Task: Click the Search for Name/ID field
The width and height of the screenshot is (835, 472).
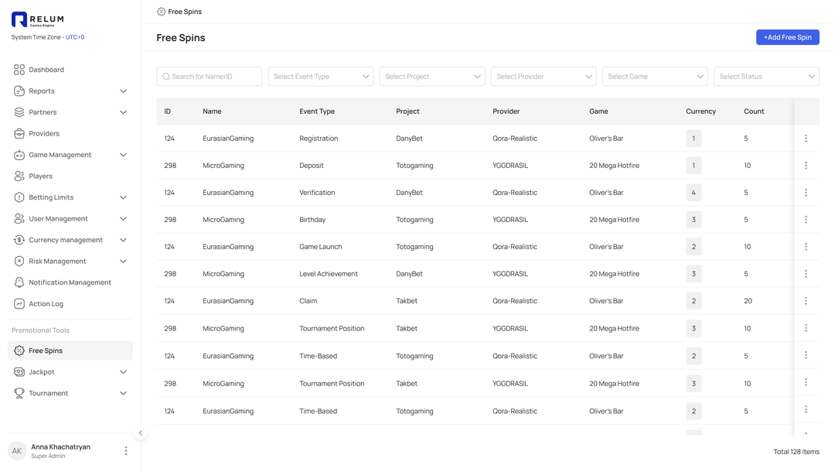Action: pyautogui.click(x=210, y=76)
